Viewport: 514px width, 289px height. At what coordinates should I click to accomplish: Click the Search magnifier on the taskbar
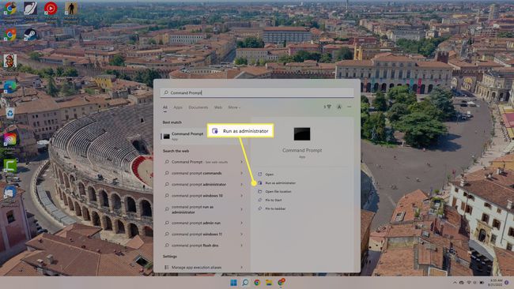[245, 283]
